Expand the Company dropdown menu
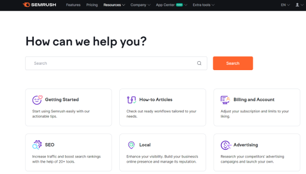 coord(140,5)
